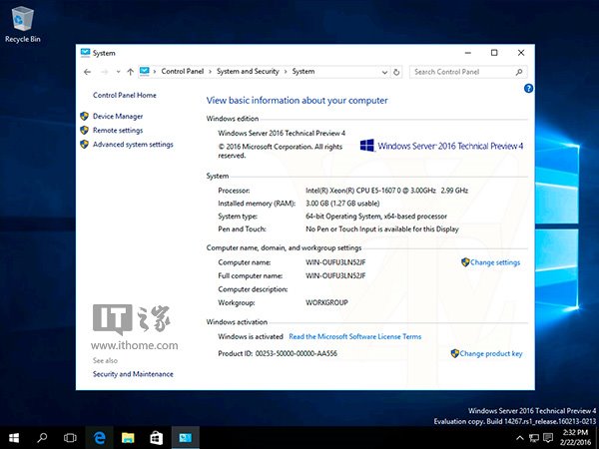
Task: Open the recent locations dropdown arrow
Action: click(x=119, y=72)
